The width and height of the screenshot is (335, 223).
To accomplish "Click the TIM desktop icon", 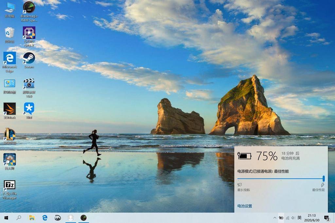I will 29,111.
